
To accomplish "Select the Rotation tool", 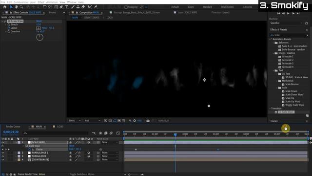I will (x=44, y=7).
